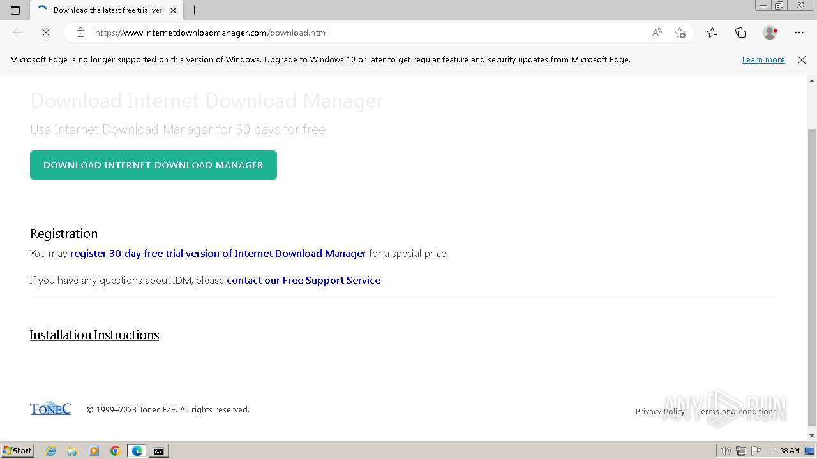View site information lock icon
The width and height of the screenshot is (817, 459).
coord(80,33)
